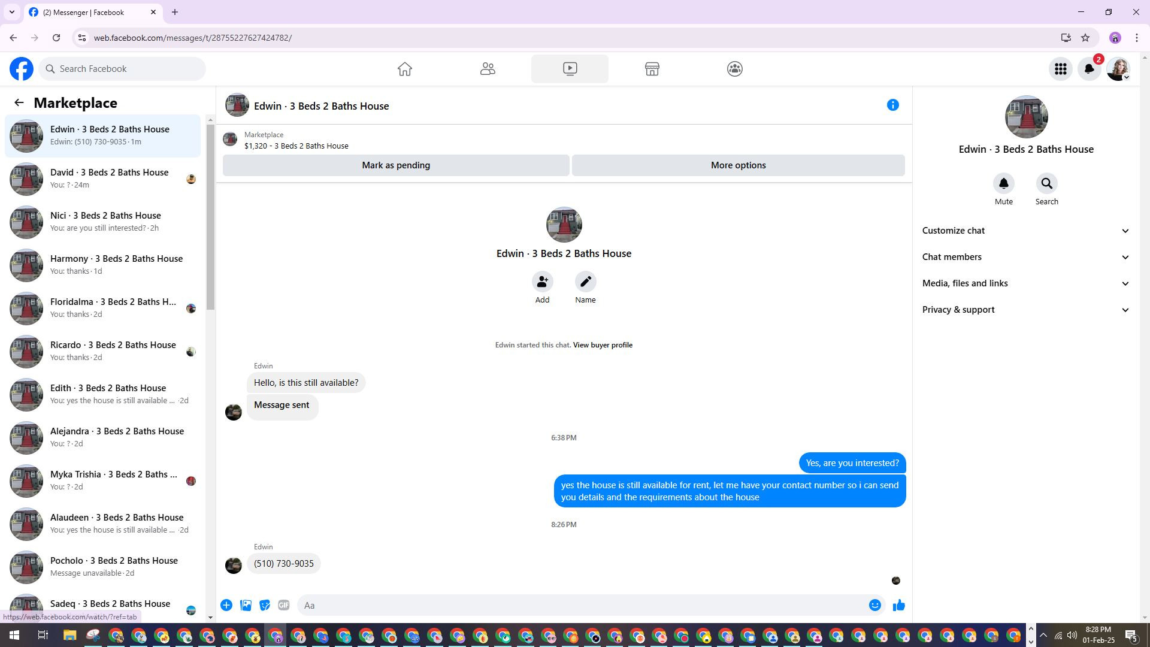The height and width of the screenshot is (647, 1150).
Task: Mute this conversation via bell icon
Action: [x=1003, y=183]
